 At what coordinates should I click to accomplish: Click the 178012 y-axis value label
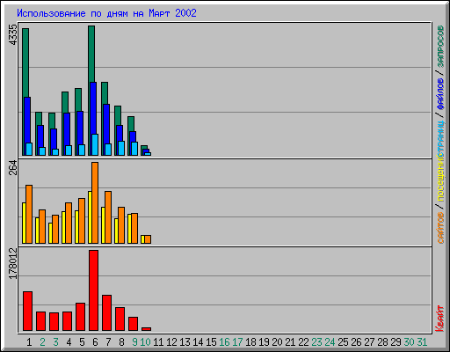pos(13,263)
